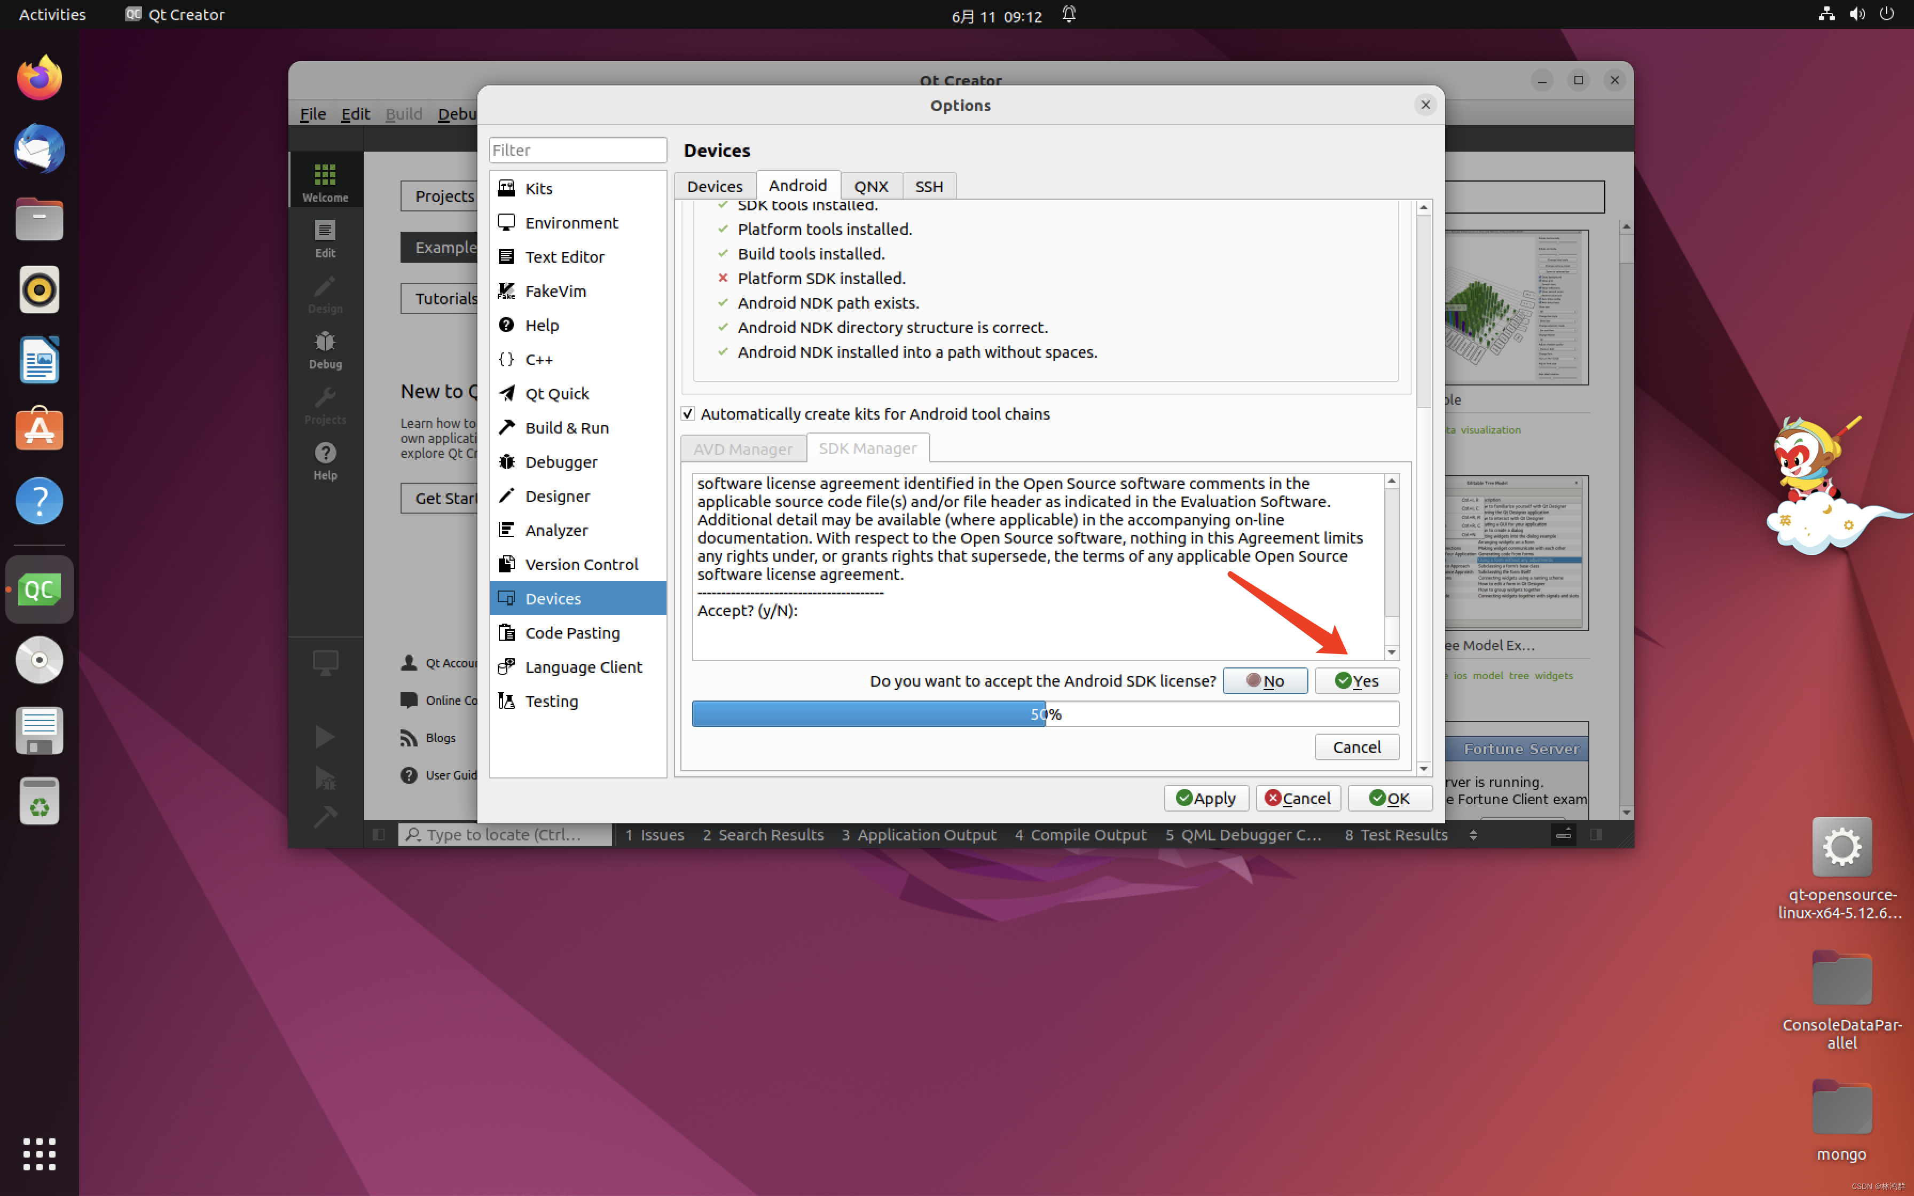The image size is (1914, 1196).
Task: Open the Testing options category
Action: [x=551, y=701]
